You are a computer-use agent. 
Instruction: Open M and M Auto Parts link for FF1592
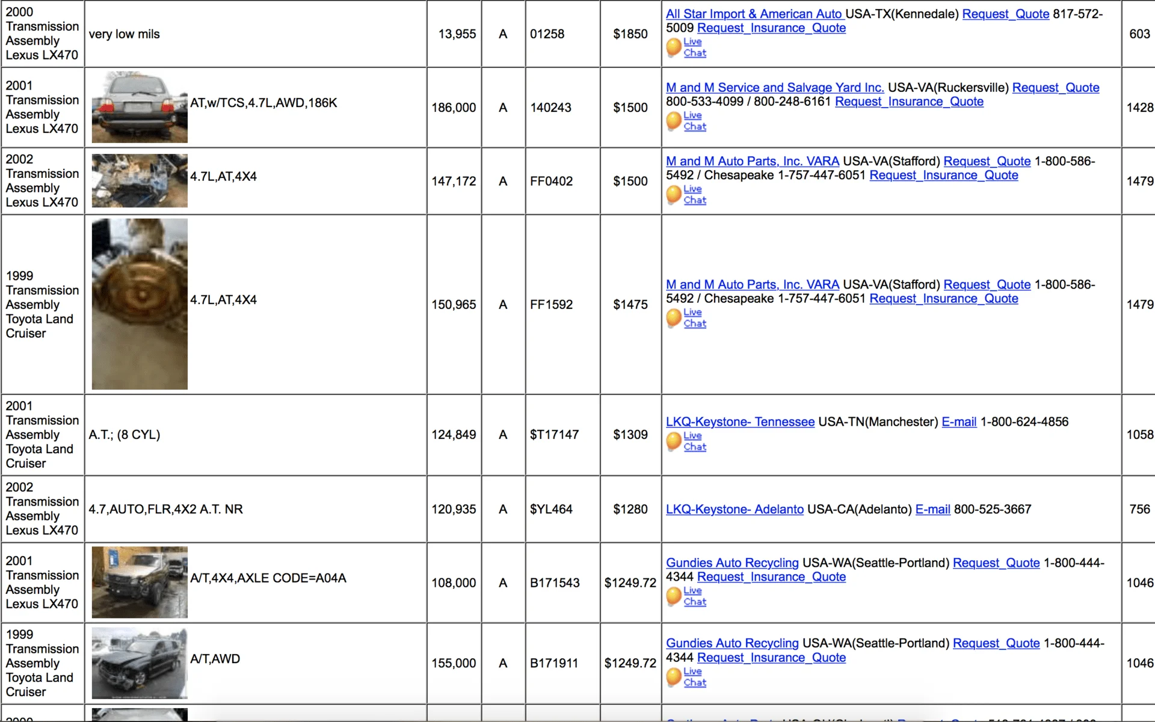click(x=753, y=284)
